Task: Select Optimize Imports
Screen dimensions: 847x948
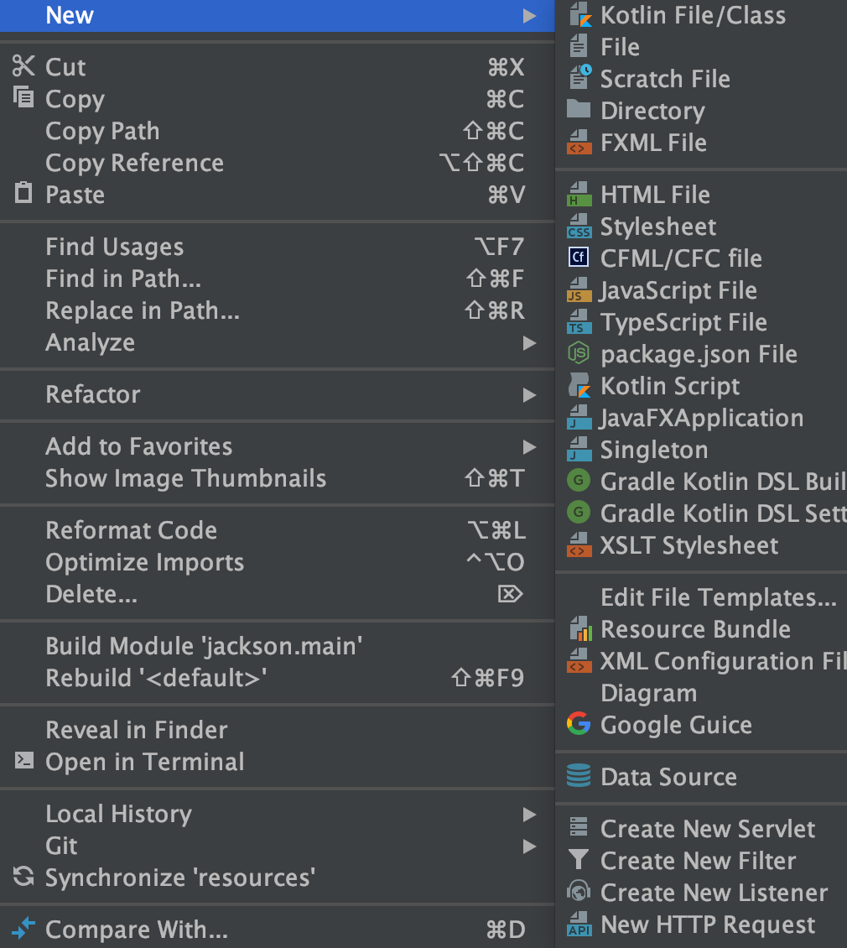Action: coord(277,562)
